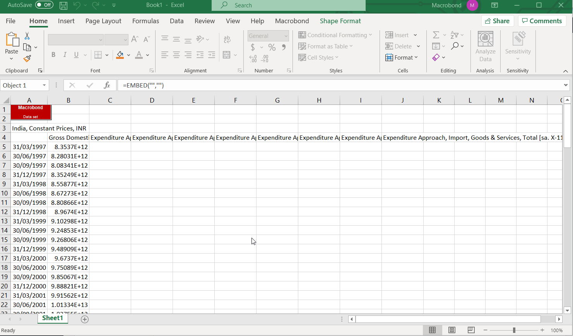
Task: Click Sort & Filter icon
Action: (455, 35)
